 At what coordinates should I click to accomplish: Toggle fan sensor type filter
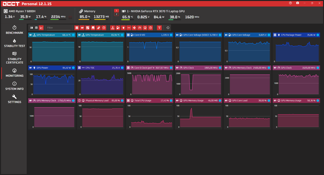click(x=134, y=28)
